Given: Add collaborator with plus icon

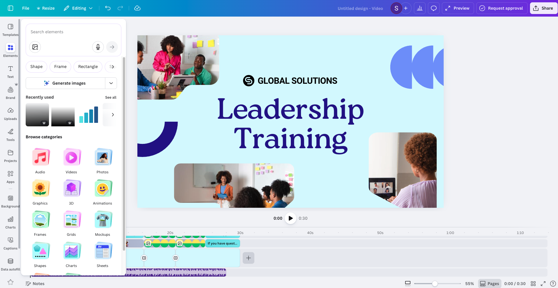Looking at the screenshot, I should point(406,8).
